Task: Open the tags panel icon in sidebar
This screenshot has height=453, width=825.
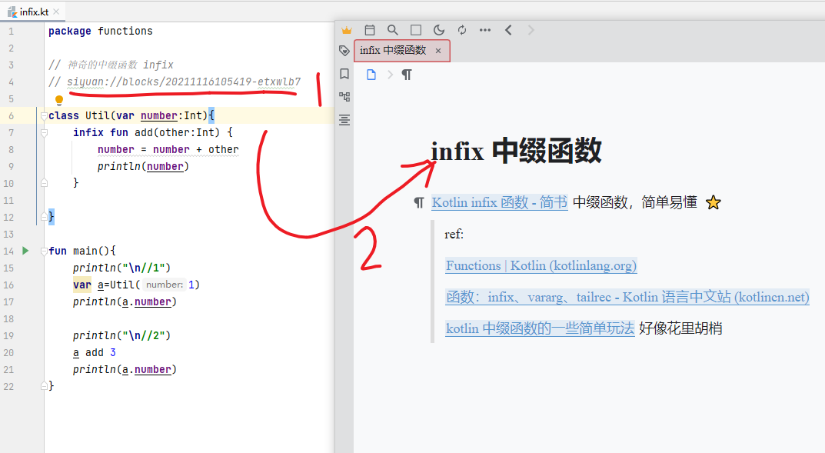Action: coord(344,51)
